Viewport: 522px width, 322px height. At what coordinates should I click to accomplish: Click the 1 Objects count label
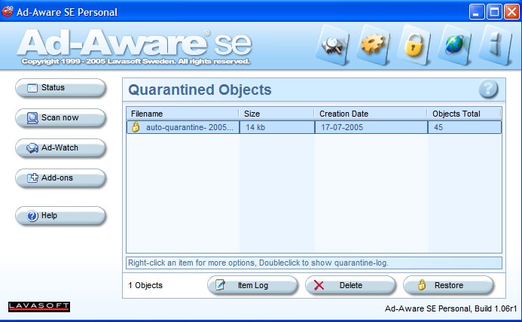pos(145,285)
